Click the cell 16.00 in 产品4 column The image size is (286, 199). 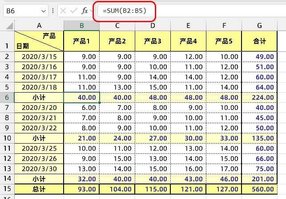point(188,169)
